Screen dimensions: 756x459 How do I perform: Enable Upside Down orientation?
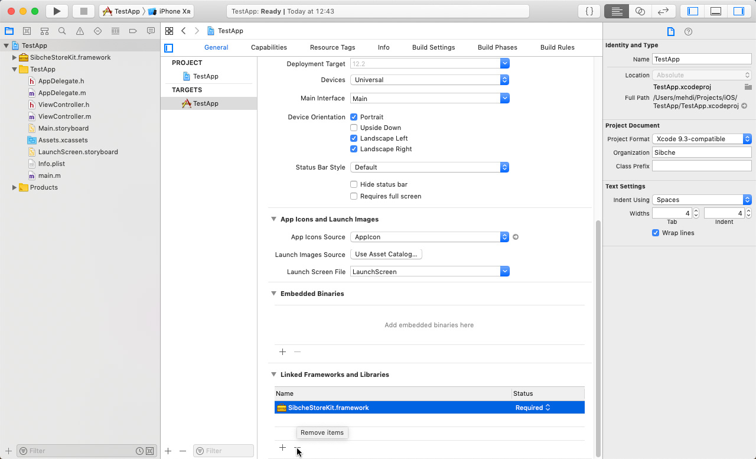tap(354, 128)
